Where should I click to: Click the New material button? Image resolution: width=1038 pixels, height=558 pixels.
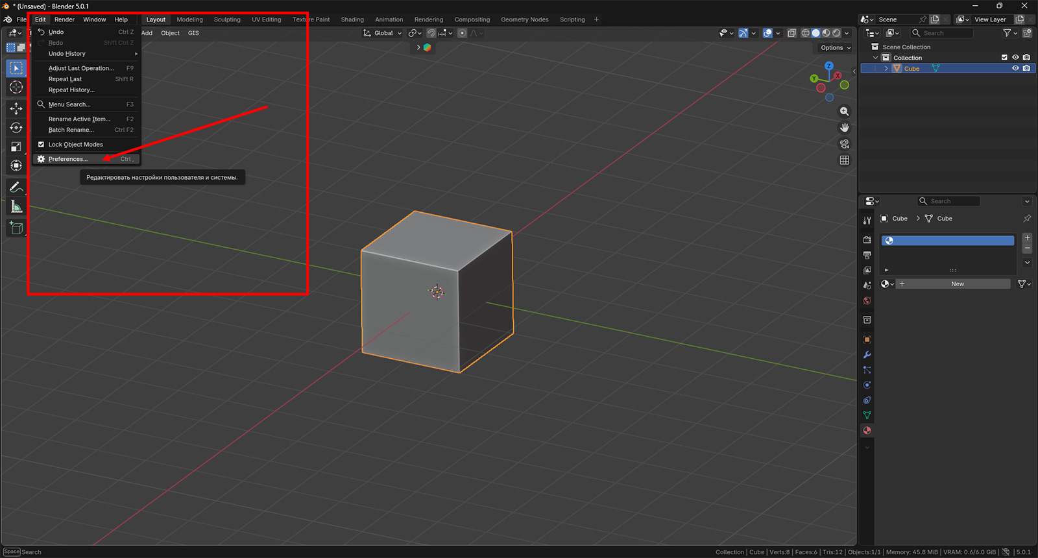[957, 284]
